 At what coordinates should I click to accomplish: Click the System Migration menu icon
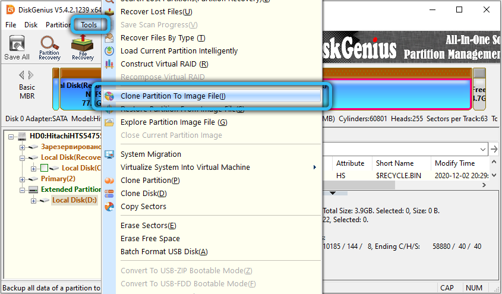pyautogui.click(x=109, y=154)
